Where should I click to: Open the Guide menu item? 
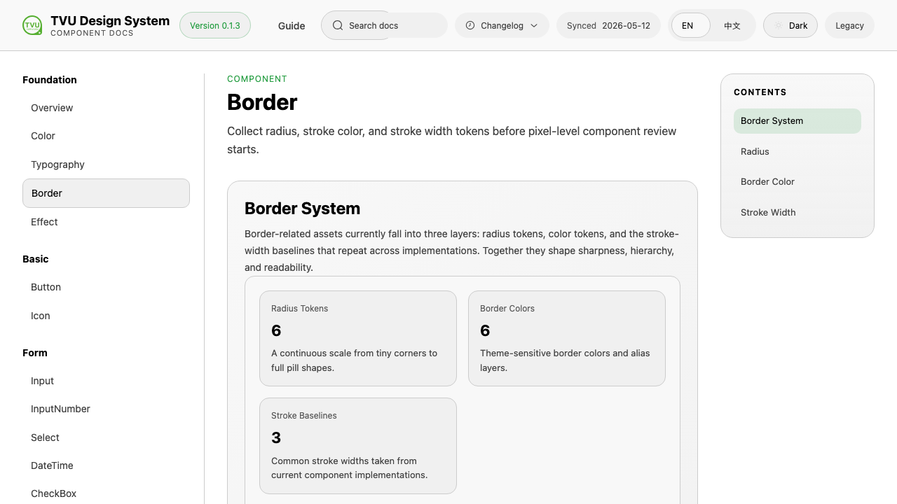pyautogui.click(x=292, y=25)
